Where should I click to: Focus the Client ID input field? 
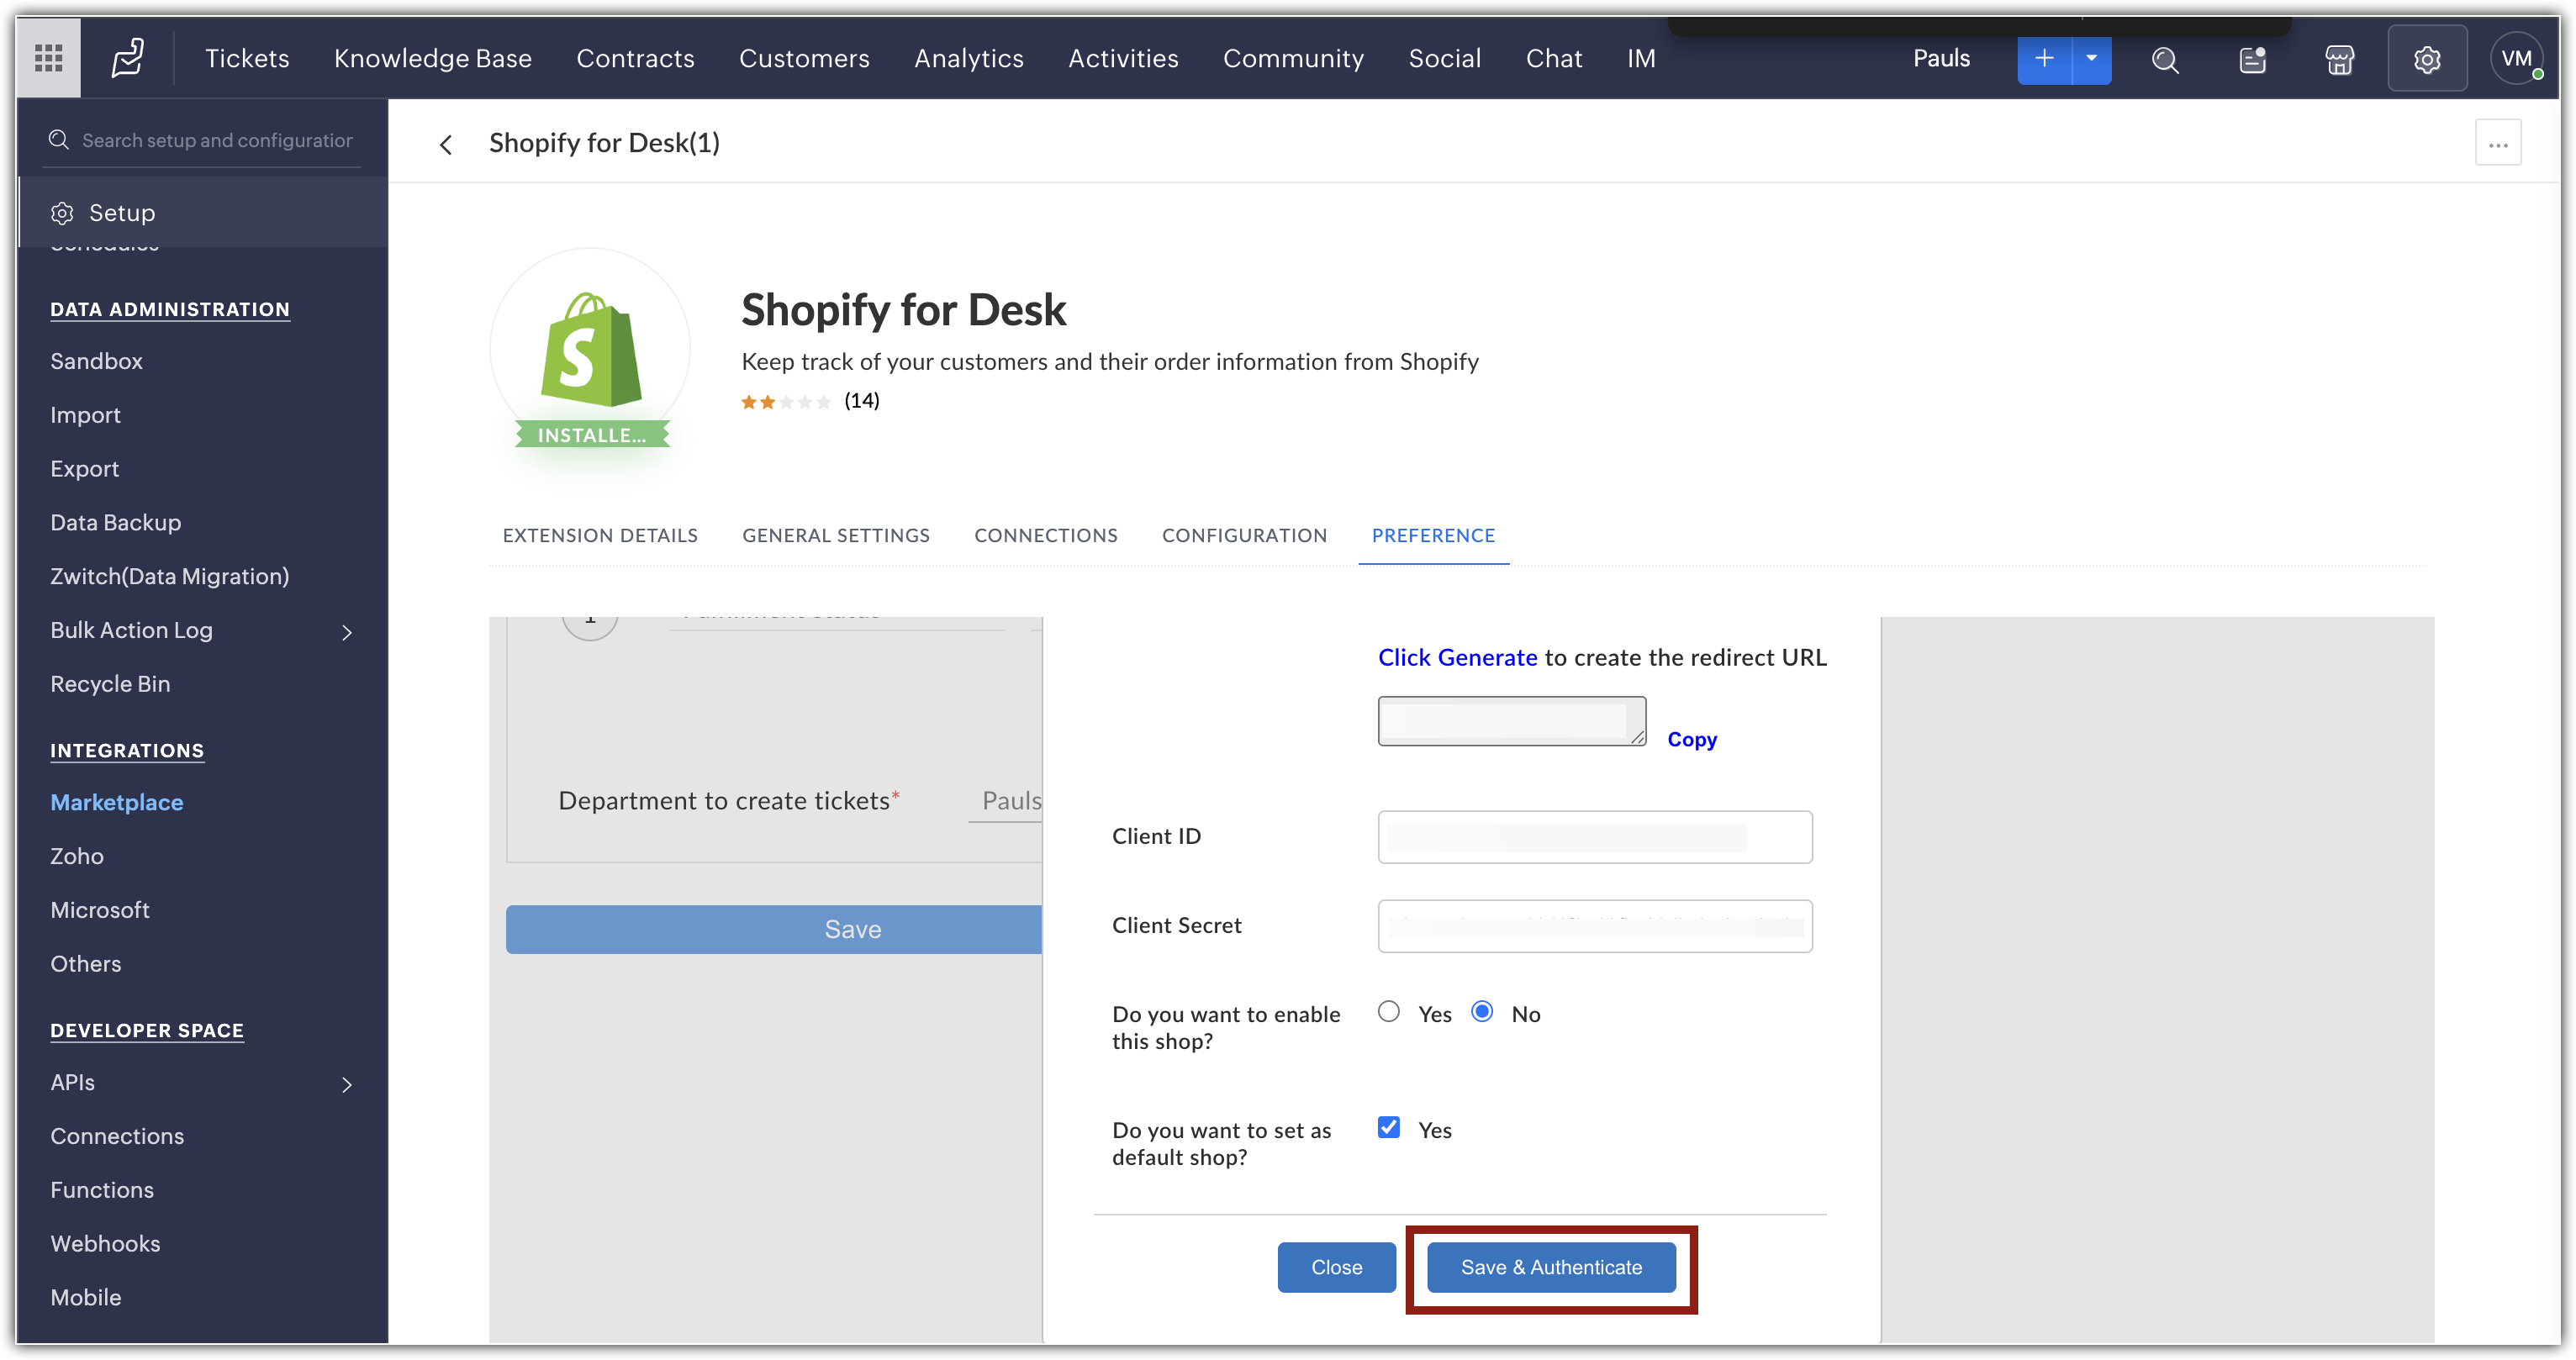[x=1595, y=836]
